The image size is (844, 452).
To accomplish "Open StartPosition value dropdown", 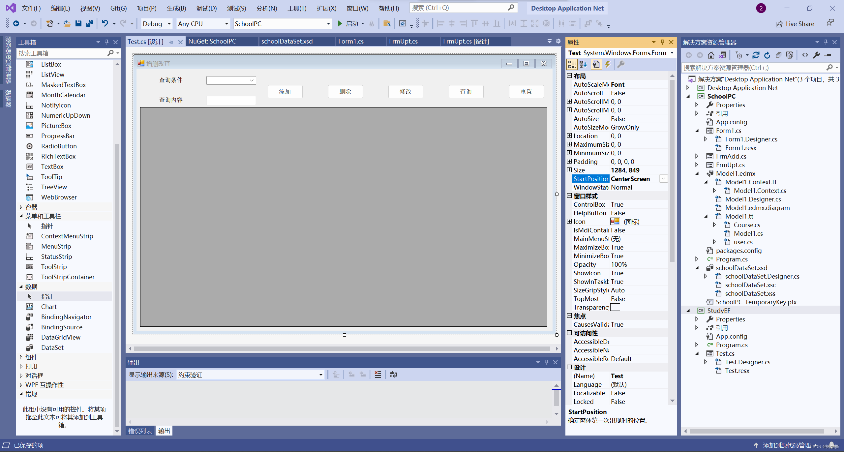I will point(663,179).
